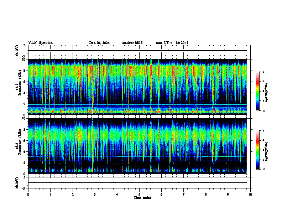Click the "station=MOS" header label
Viewport: 282px width, 218px height.
(x=132, y=43)
